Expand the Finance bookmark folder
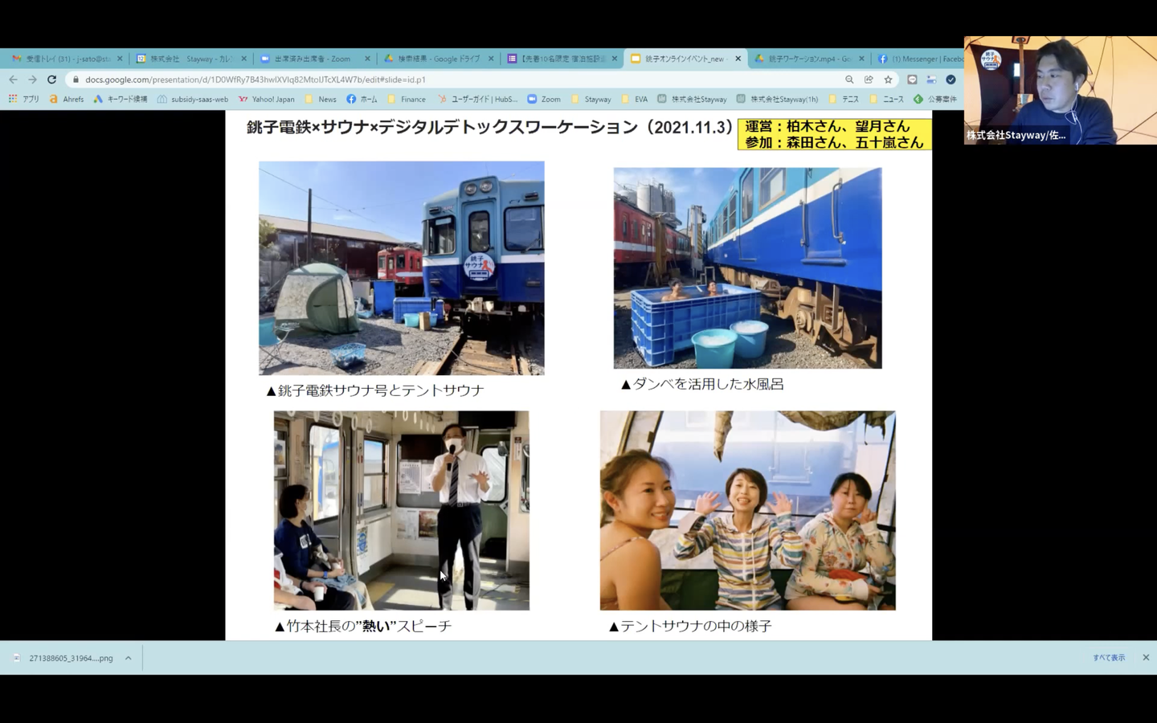Viewport: 1157px width, 723px height. pos(407,99)
